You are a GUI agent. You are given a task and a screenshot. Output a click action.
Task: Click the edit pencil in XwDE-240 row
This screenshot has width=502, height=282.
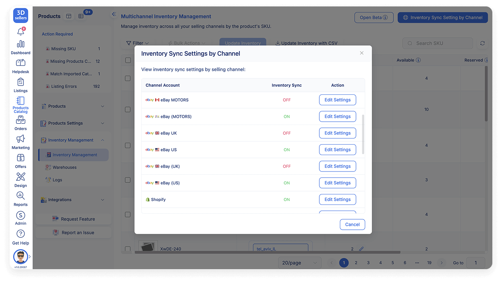click(361, 249)
